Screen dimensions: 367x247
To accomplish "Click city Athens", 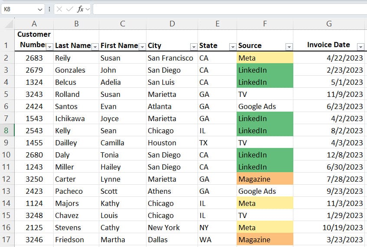I will point(172,191).
